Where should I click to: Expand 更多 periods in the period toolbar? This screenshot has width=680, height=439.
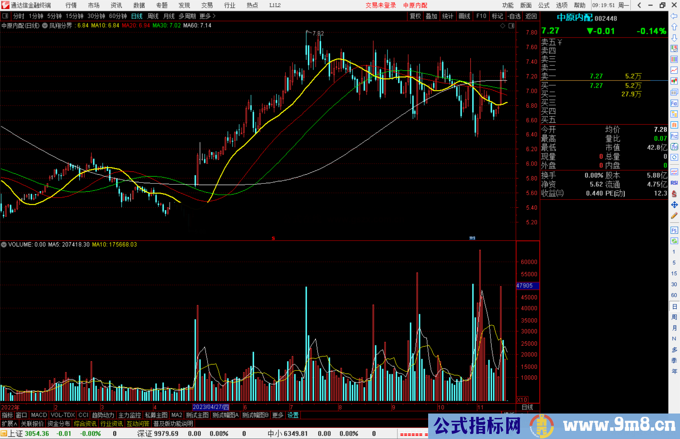[207, 16]
